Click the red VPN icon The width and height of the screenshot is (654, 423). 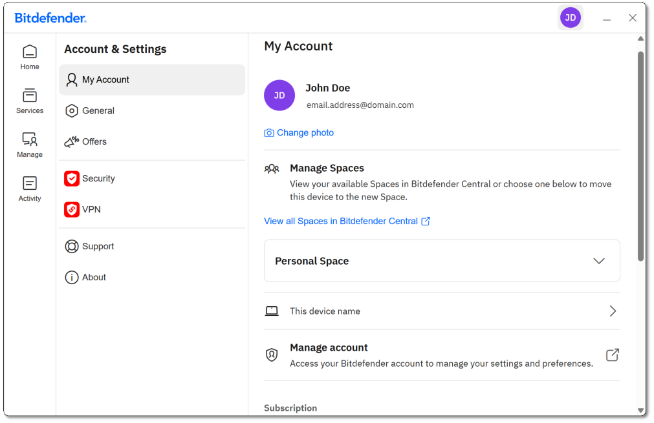click(72, 210)
